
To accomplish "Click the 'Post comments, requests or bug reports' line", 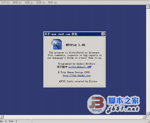I will (75, 55).
